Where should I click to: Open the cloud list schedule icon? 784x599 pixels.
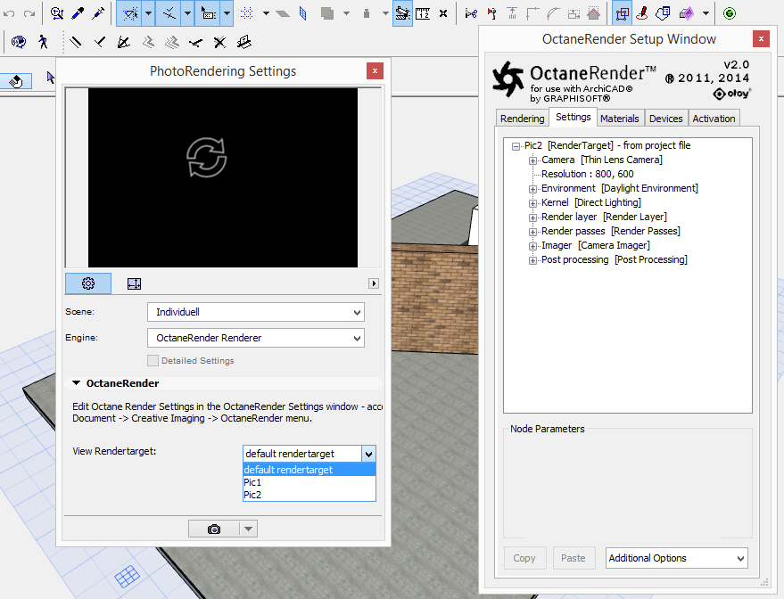[663, 13]
